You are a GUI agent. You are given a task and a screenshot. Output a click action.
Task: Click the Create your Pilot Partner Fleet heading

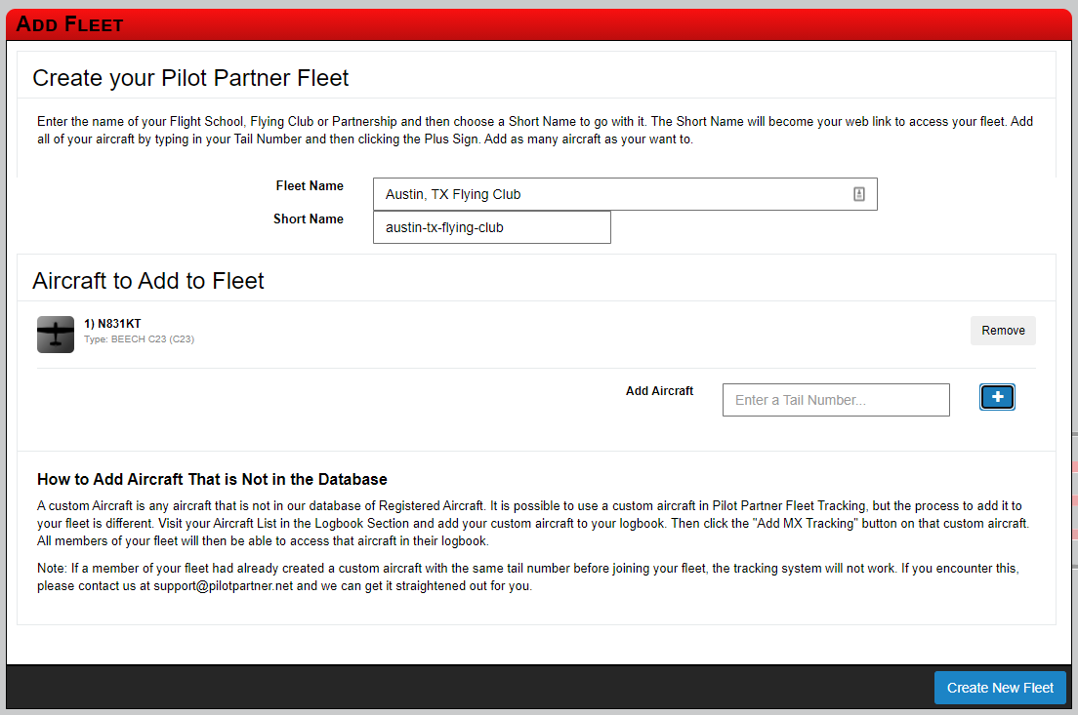[190, 78]
